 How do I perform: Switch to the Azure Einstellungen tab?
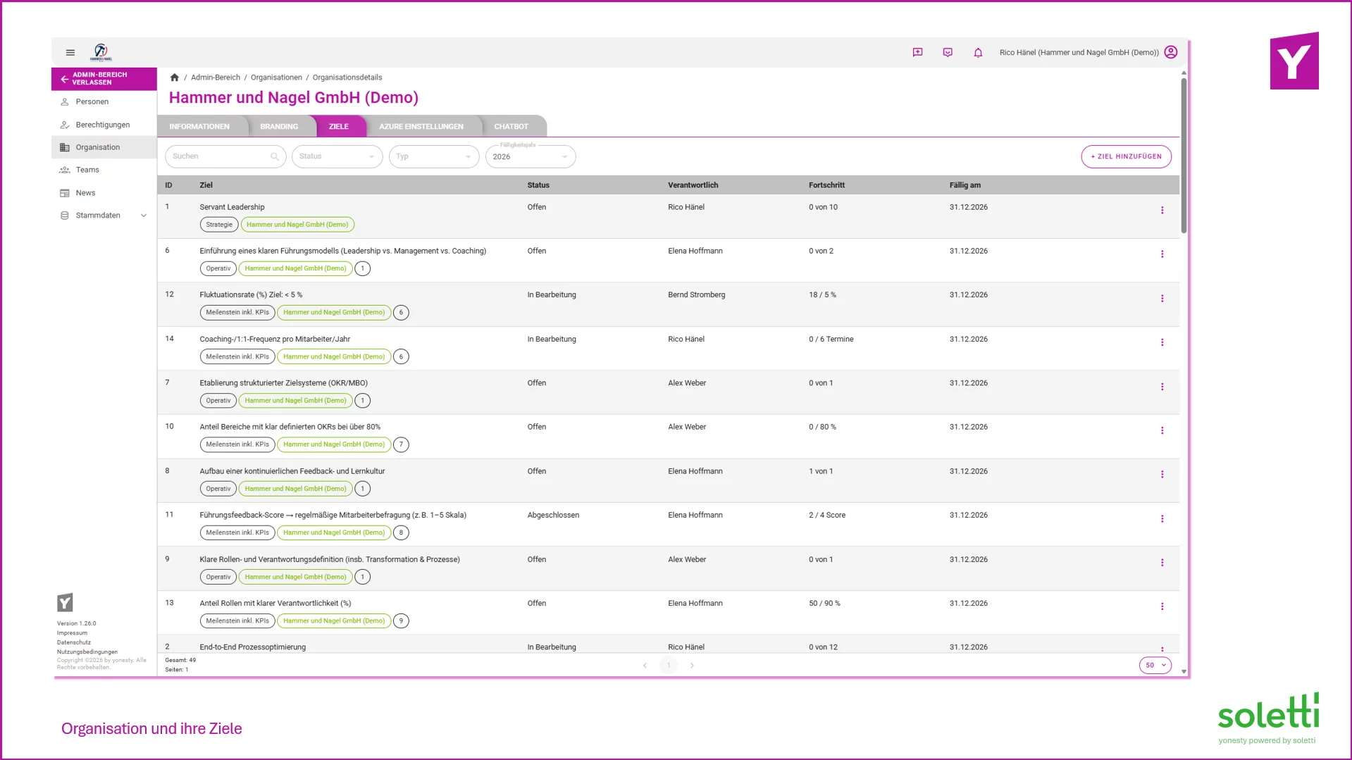[421, 127]
